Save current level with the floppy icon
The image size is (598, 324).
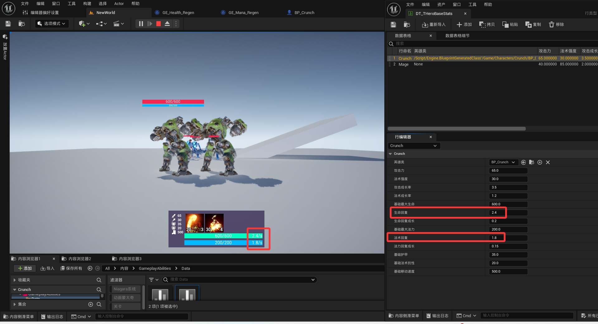(8, 24)
